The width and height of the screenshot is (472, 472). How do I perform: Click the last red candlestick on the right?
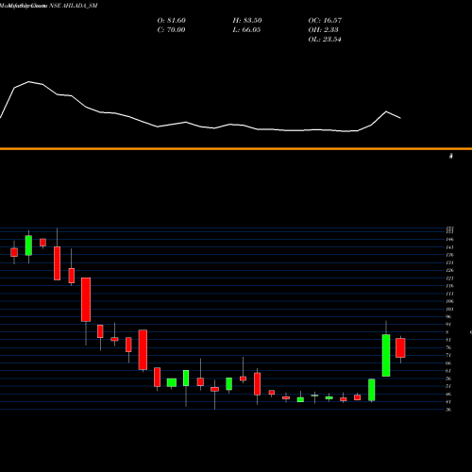coord(400,347)
